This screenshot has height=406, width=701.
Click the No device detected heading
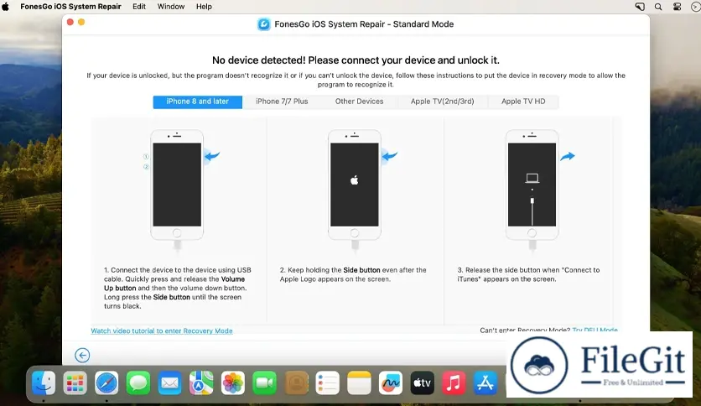coord(356,60)
